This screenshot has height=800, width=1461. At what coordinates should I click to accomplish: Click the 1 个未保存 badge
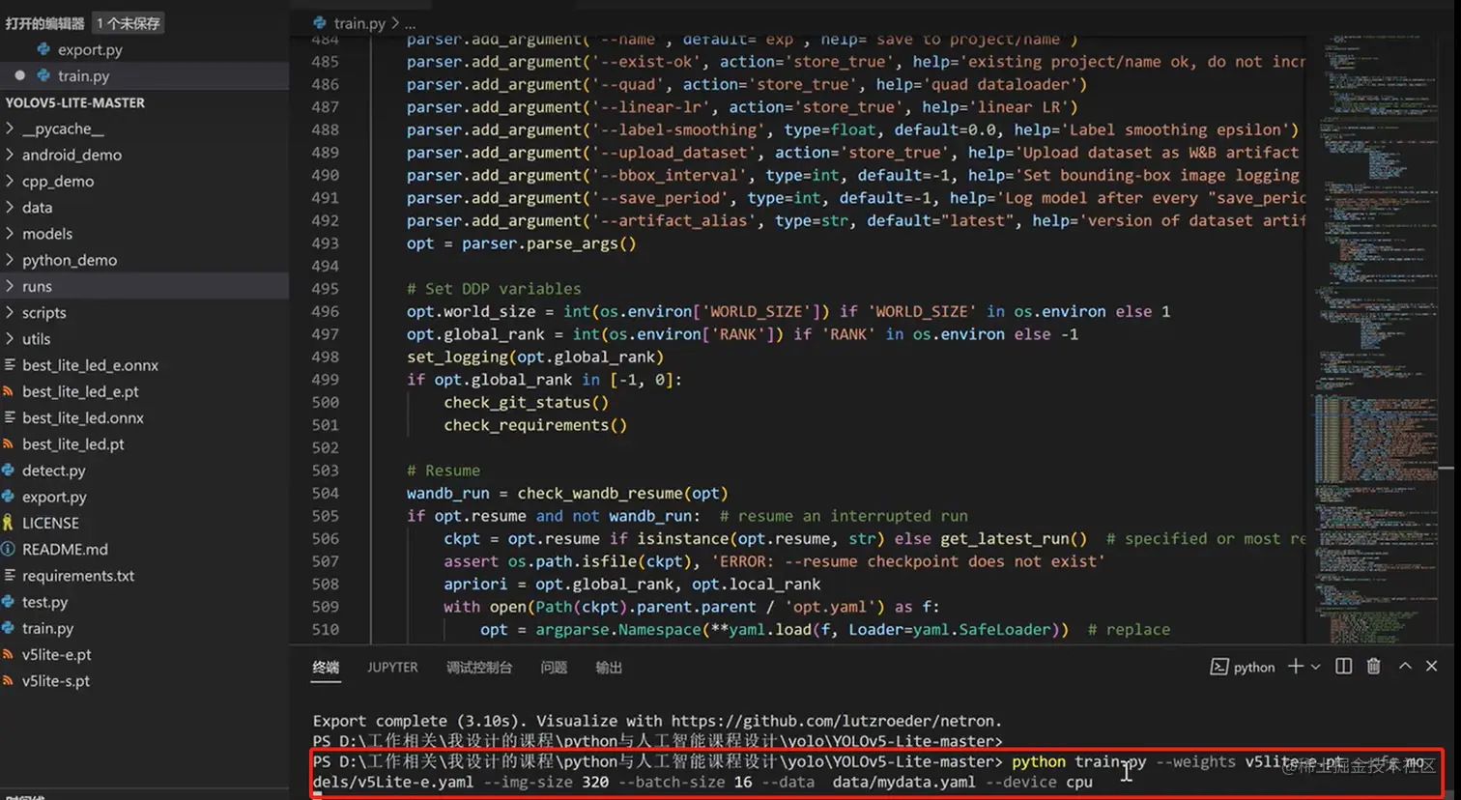pyautogui.click(x=129, y=23)
